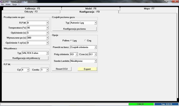Open the ? help menu
Screen dimensions: 179x106
point(19,5)
